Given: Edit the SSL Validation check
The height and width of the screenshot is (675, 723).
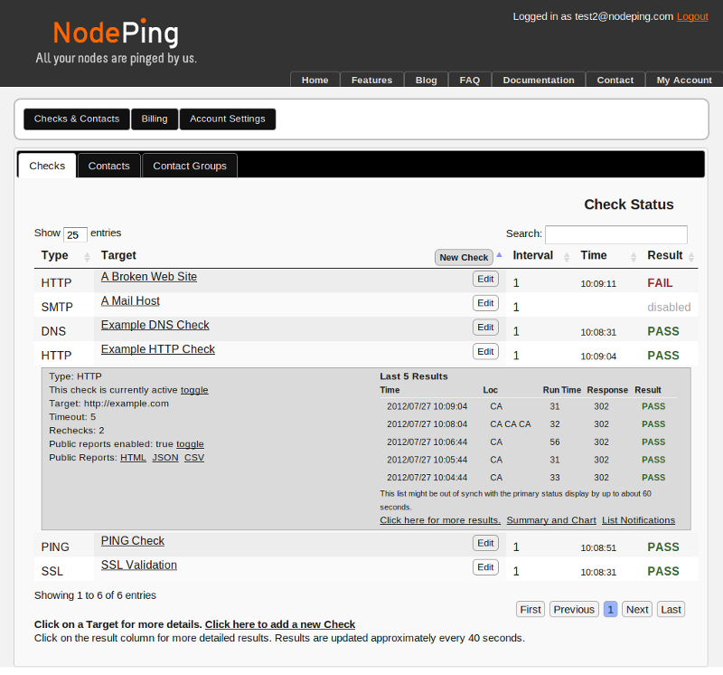Looking at the screenshot, I should pos(485,567).
